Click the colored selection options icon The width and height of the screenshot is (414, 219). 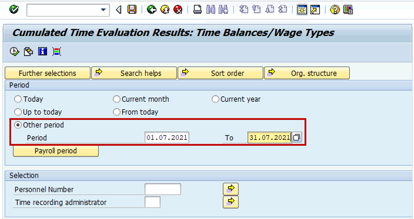tap(57, 51)
